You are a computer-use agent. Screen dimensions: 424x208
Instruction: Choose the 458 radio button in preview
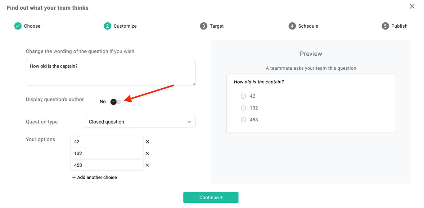pos(243,120)
